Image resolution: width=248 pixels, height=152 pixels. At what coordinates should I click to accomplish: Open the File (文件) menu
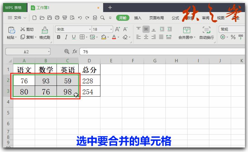pos(17,18)
